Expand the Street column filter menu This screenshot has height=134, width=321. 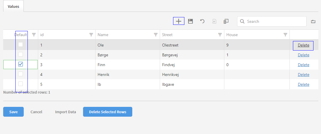click(220, 35)
